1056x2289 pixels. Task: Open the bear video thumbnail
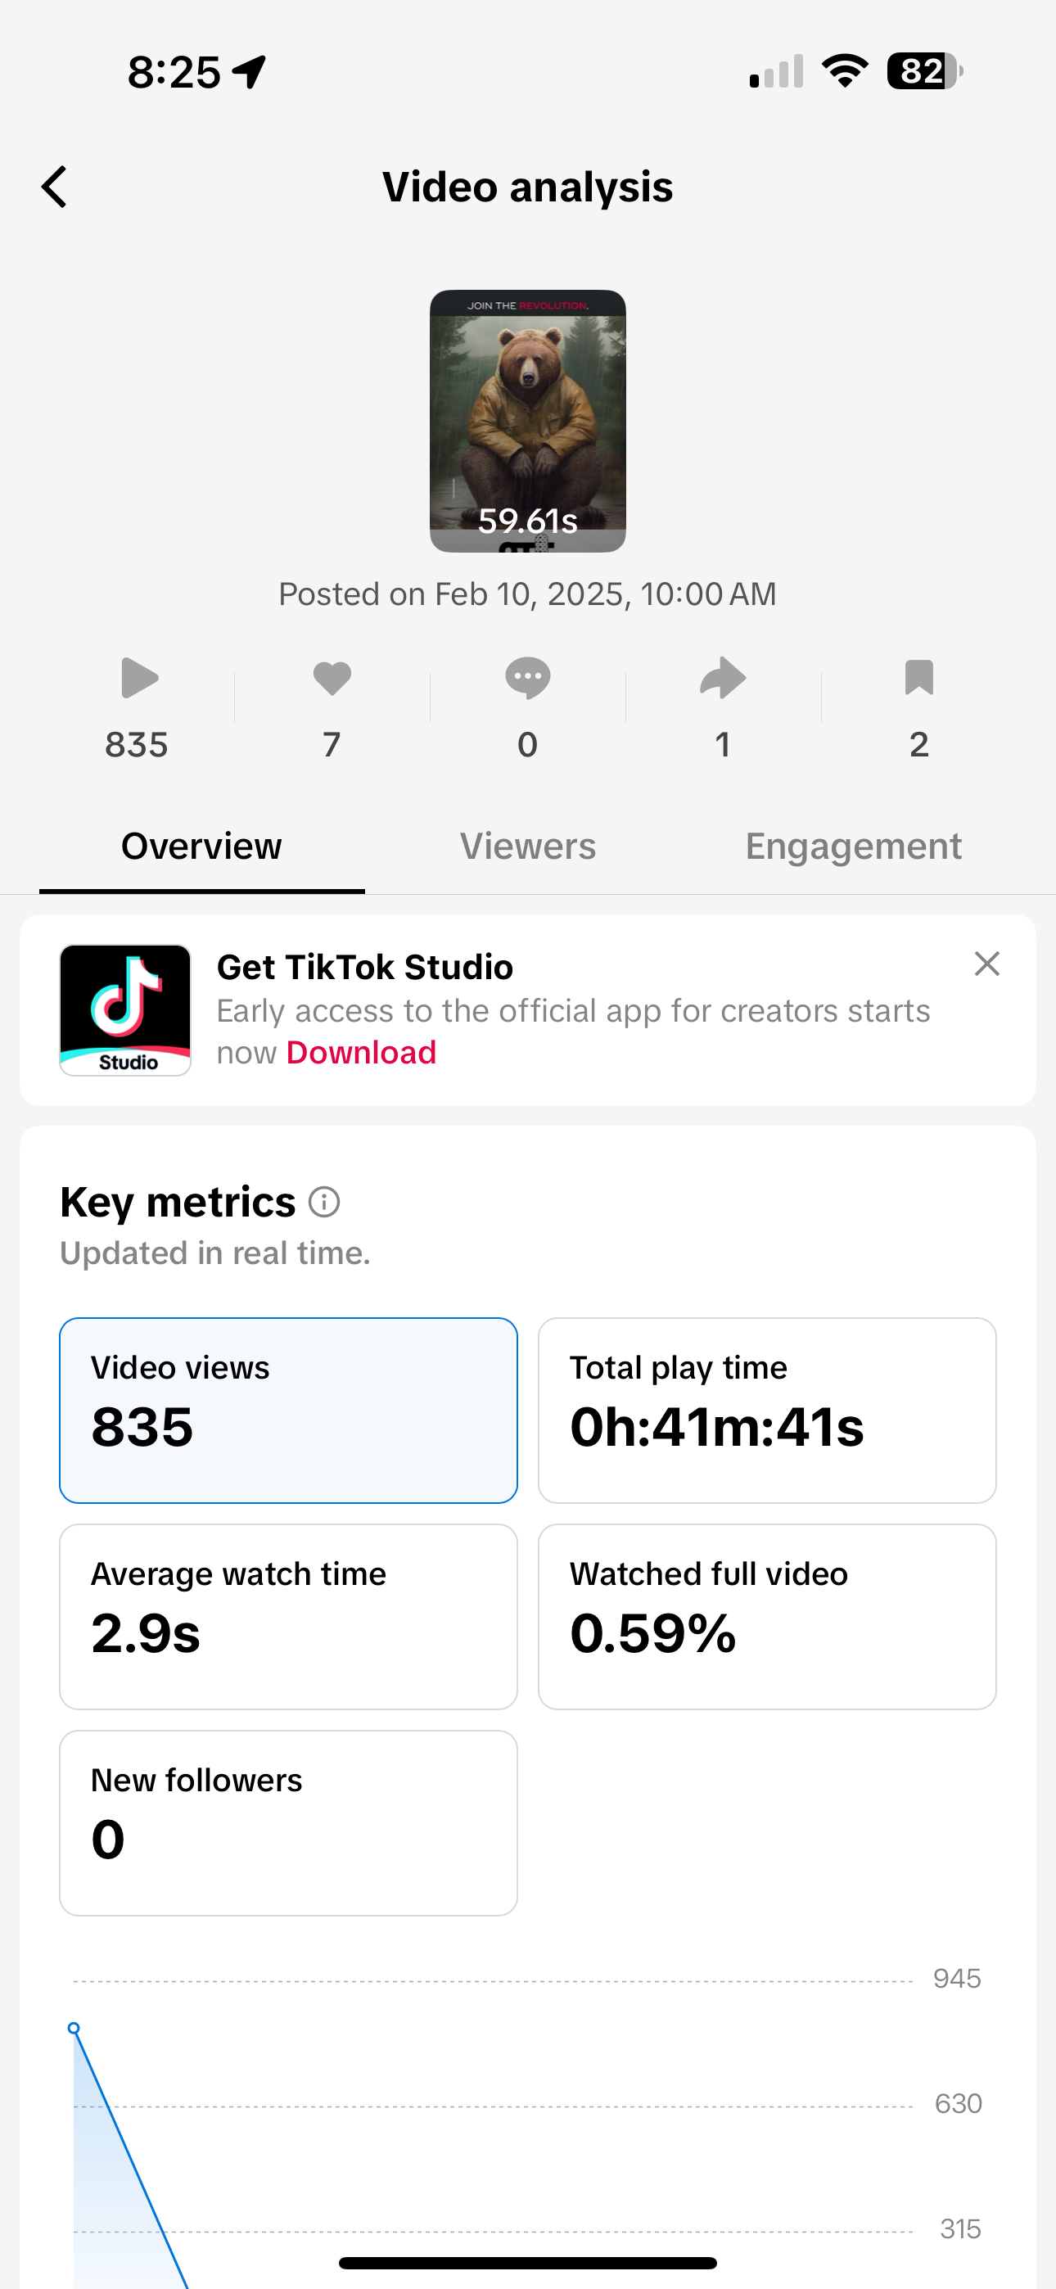[528, 421]
